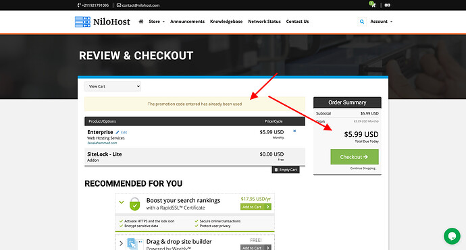
Task: Click the contact@nilohost.com email link
Action: [x=140, y=5]
